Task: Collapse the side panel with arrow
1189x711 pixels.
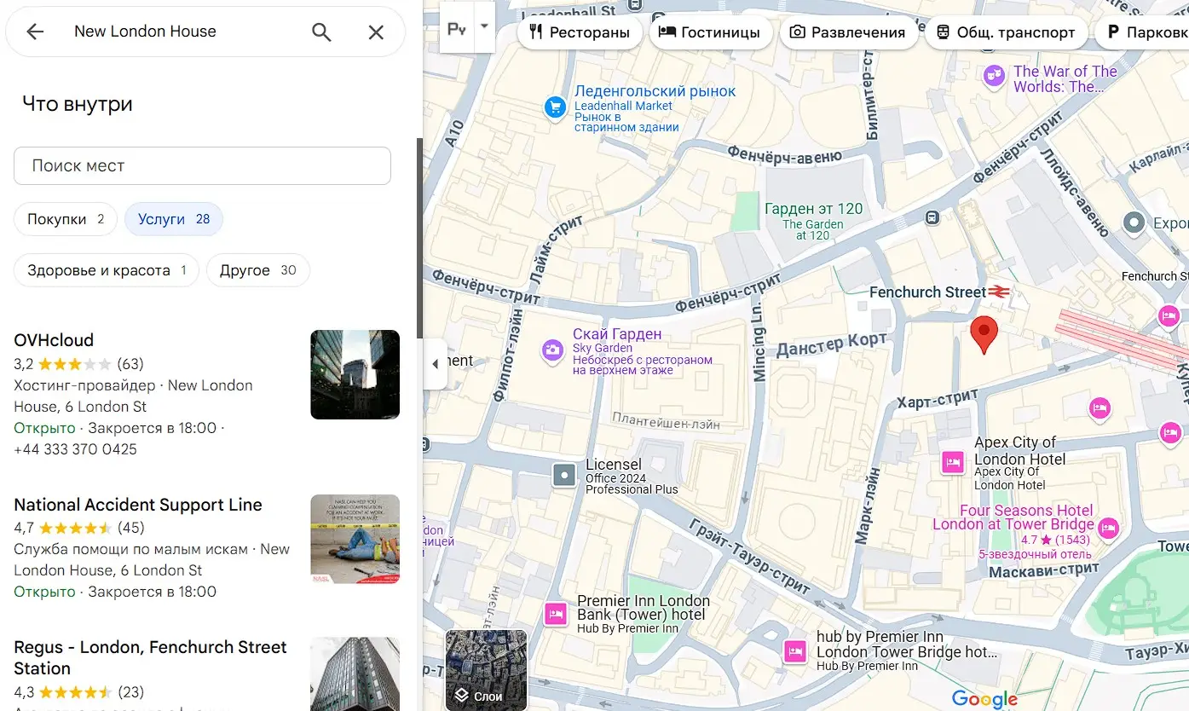Action: pos(436,364)
